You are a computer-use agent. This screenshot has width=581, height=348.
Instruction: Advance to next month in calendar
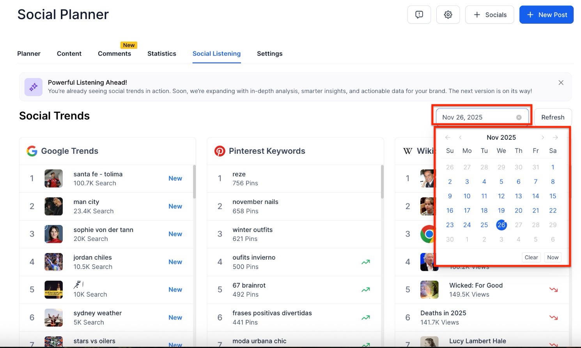pos(542,137)
